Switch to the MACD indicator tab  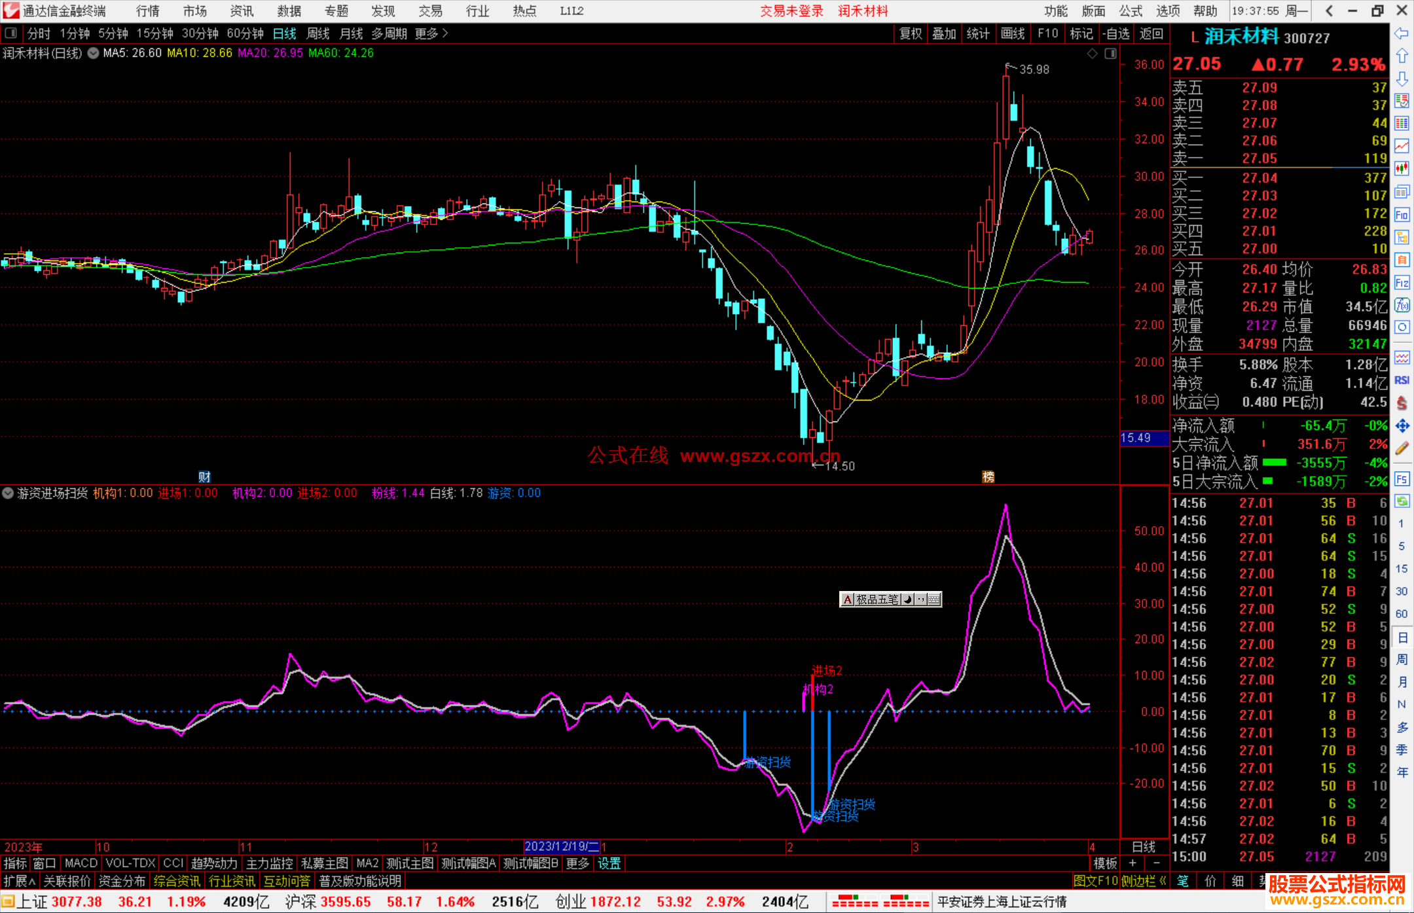81,863
